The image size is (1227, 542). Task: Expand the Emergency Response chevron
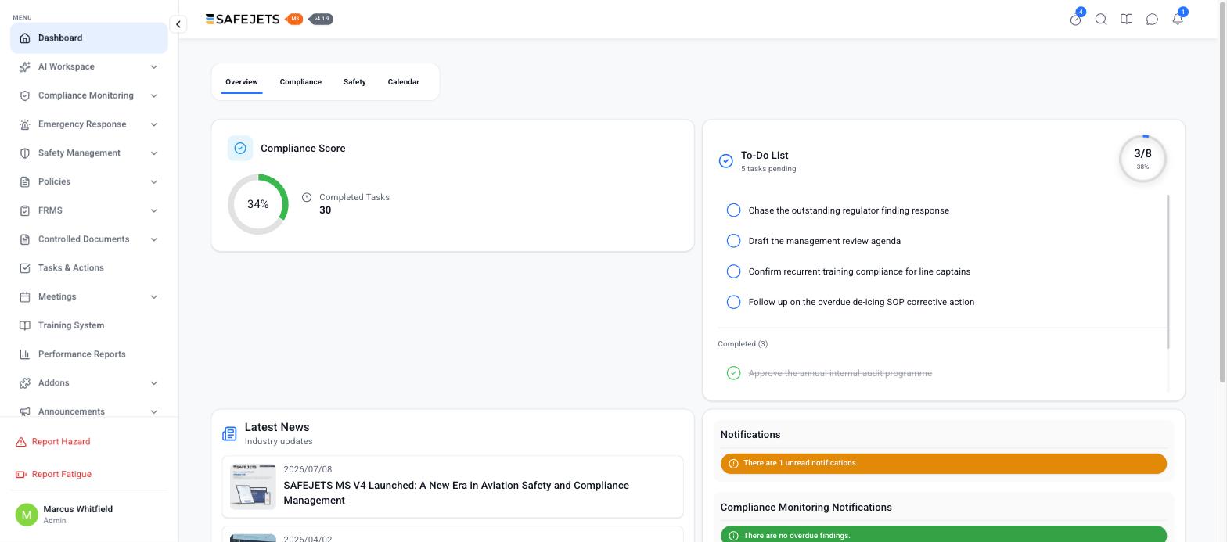[154, 124]
